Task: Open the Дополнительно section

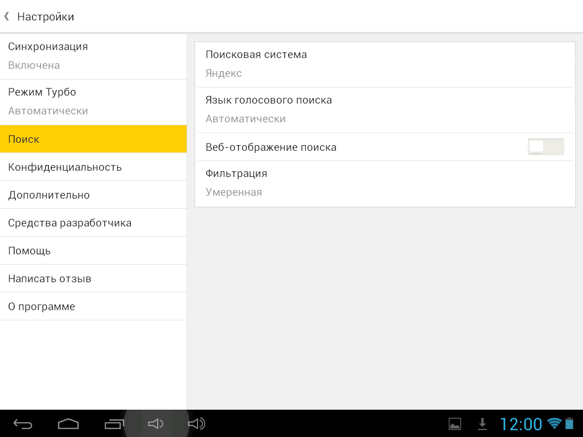Action: click(x=93, y=195)
